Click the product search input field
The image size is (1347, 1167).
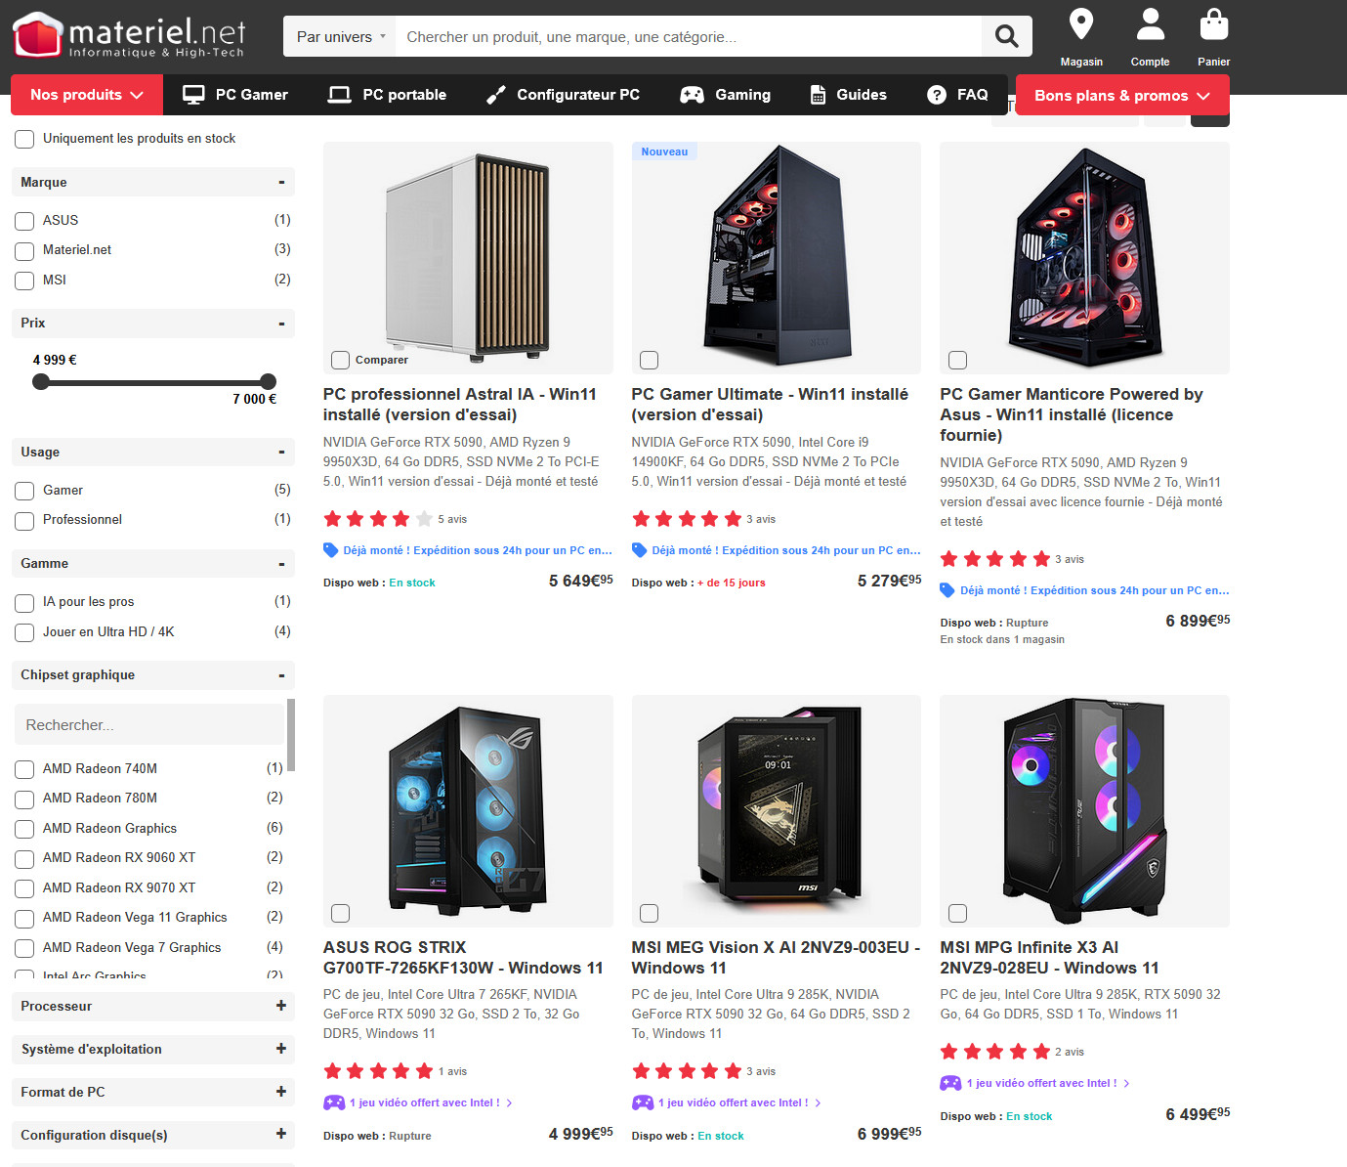(x=689, y=37)
